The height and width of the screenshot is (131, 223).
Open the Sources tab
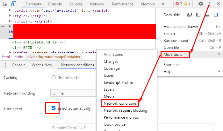click(76, 4)
